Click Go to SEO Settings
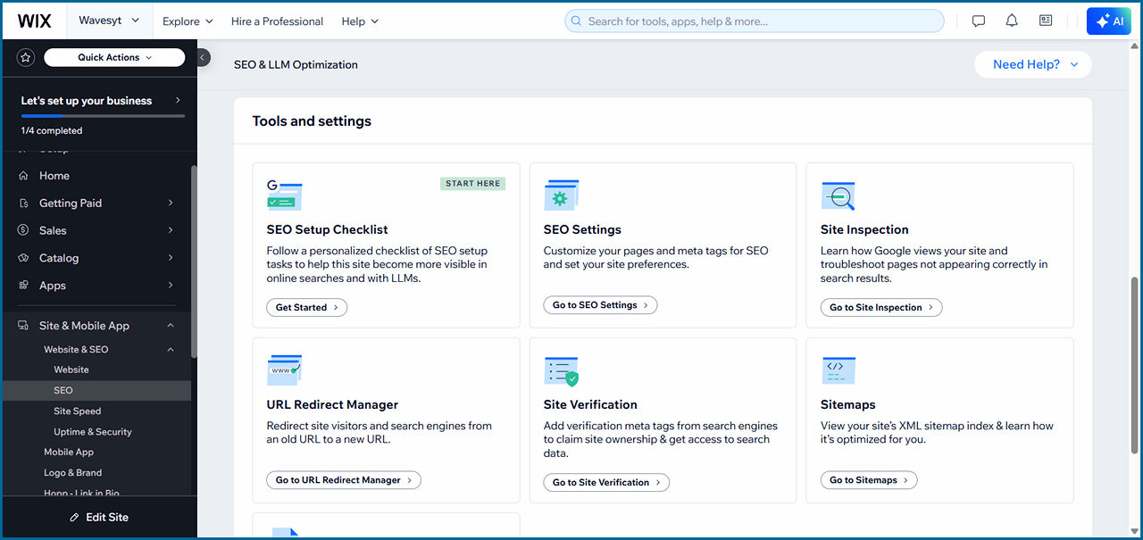This screenshot has width=1143, height=540. pyautogui.click(x=600, y=305)
